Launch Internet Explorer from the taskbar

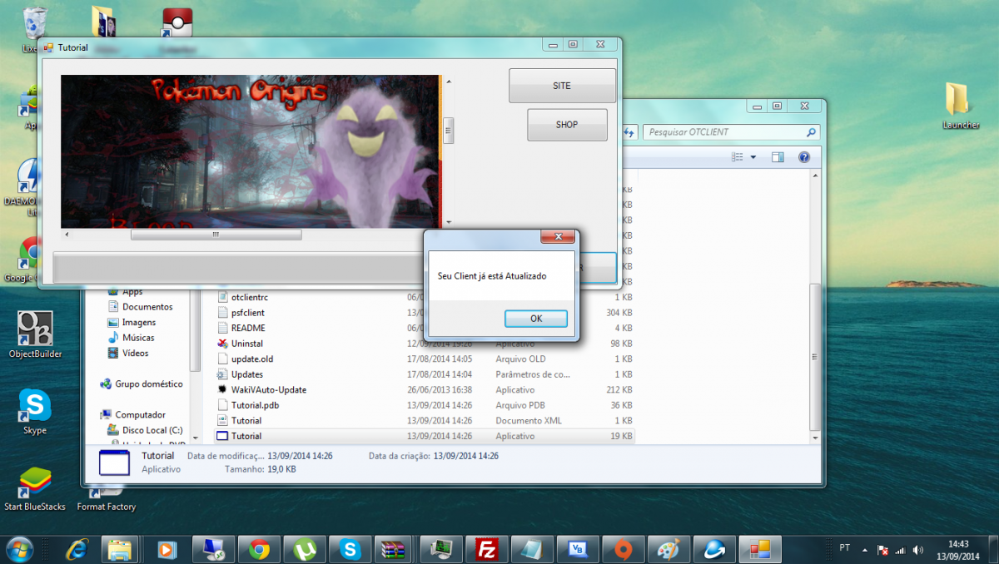tap(77, 549)
